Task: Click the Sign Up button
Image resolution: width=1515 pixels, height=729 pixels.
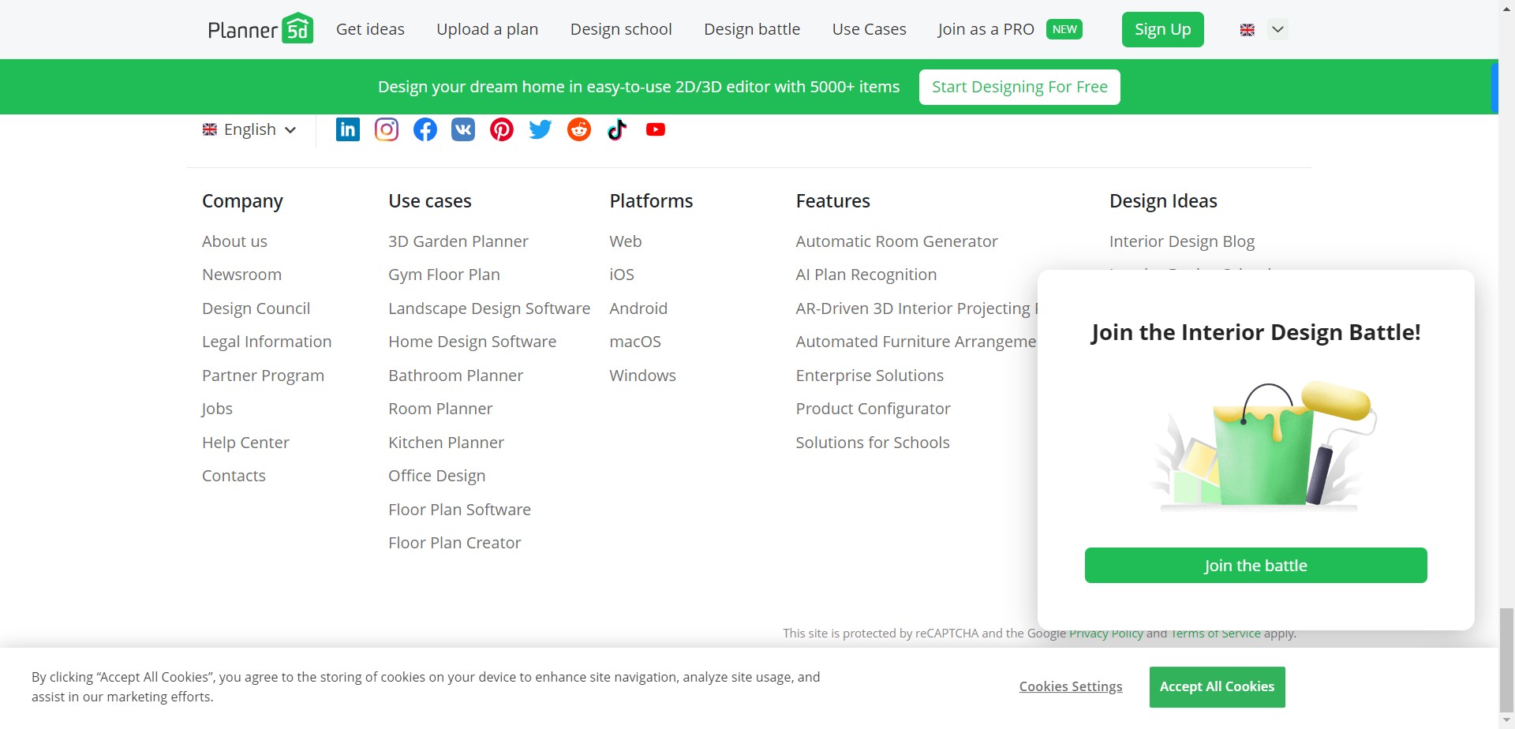Action: click(x=1162, y=29)
